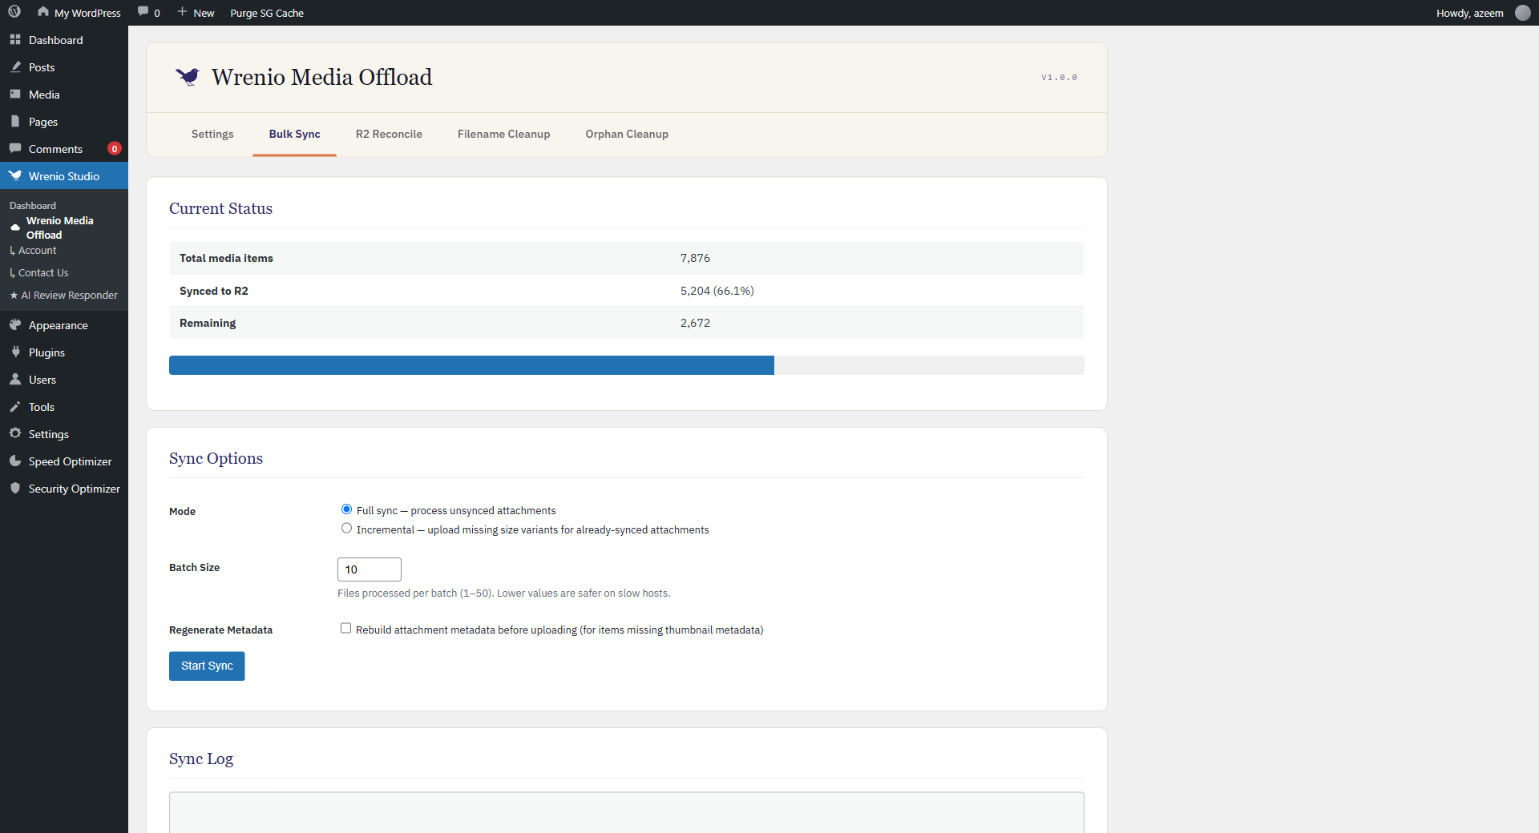Click the New plus icon in admin bar
The image size is (1539, 833).
[183, 12]
